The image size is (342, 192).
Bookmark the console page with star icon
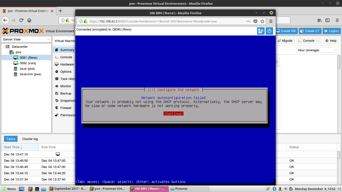262,21
